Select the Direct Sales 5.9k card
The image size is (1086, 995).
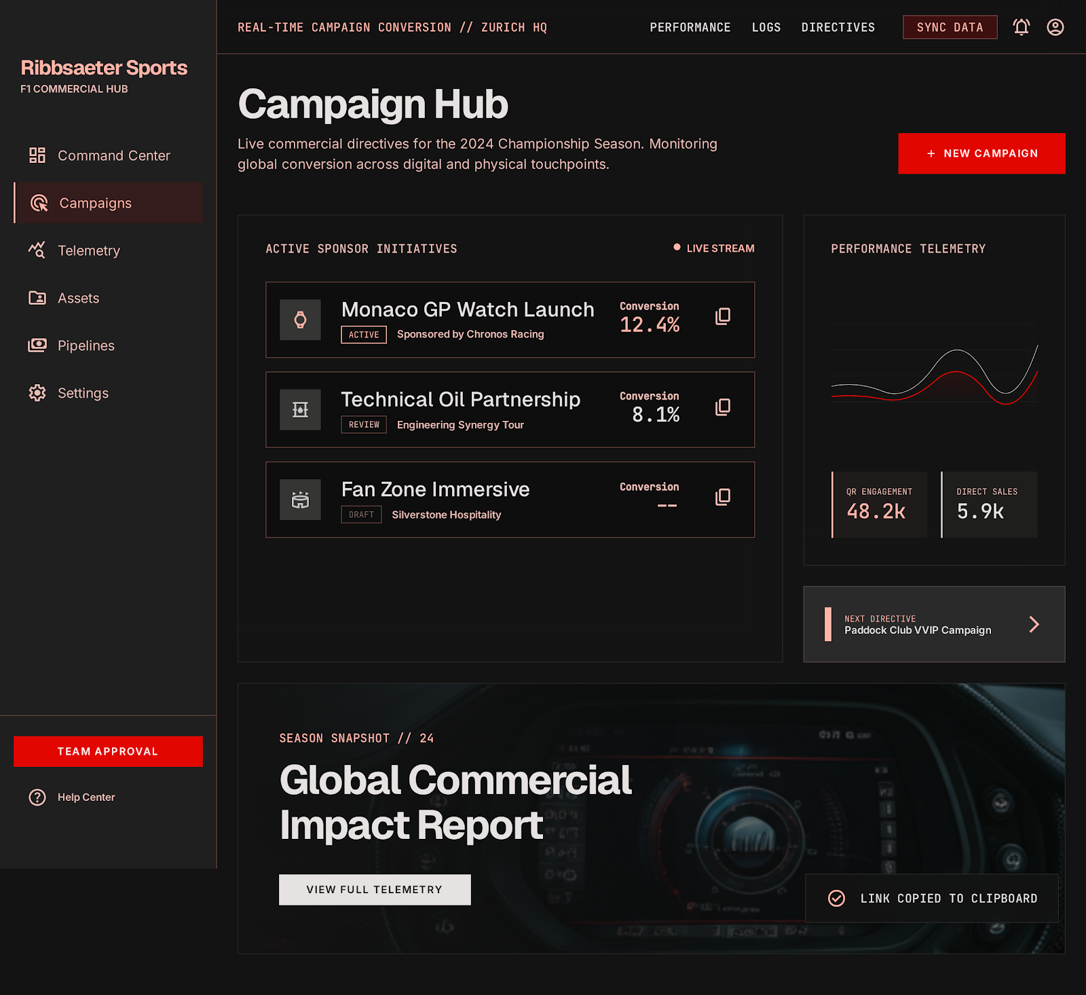click(x=989, y=504)
